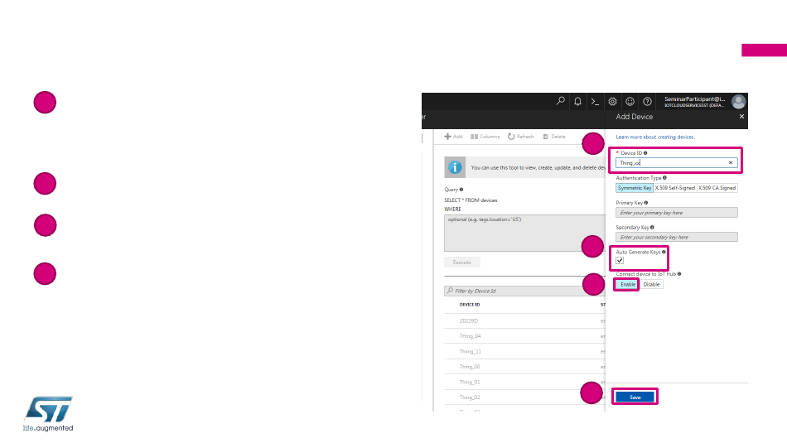Click the info icon next to Auto Generate Keys
787x443 pixels.
[x=664, y=252]
